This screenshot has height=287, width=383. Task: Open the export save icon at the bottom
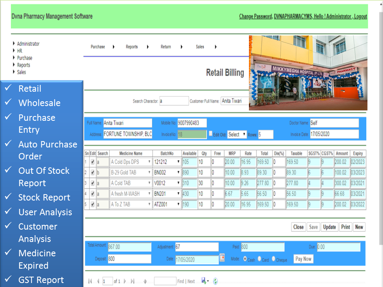coord(203,281)
